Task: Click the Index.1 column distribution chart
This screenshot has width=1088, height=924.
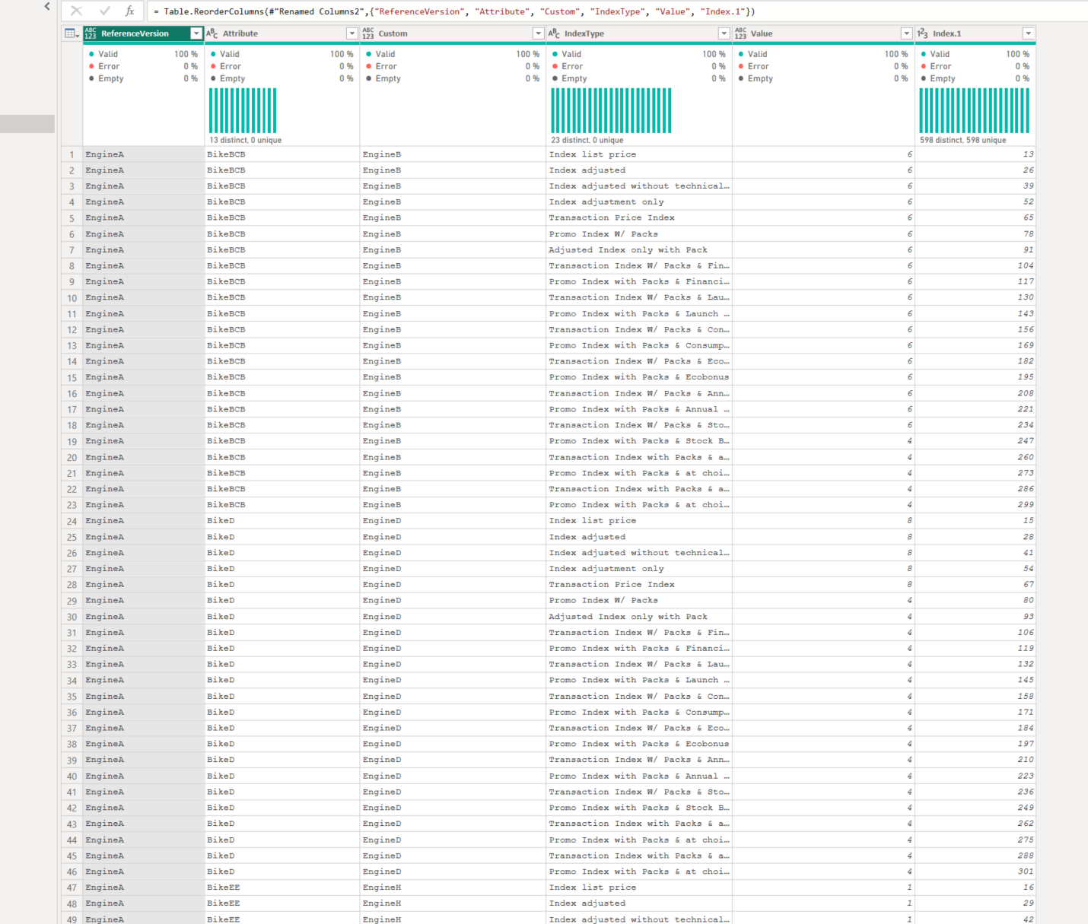Action: coord(974,110)
